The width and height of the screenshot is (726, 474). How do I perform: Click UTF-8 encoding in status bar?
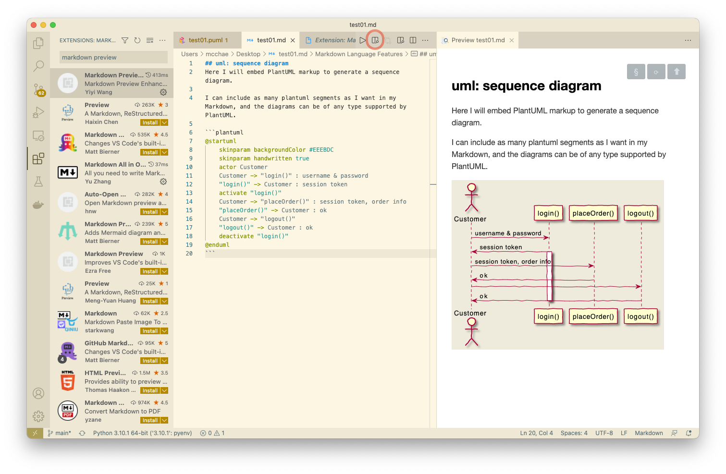(x=604, y=433)
